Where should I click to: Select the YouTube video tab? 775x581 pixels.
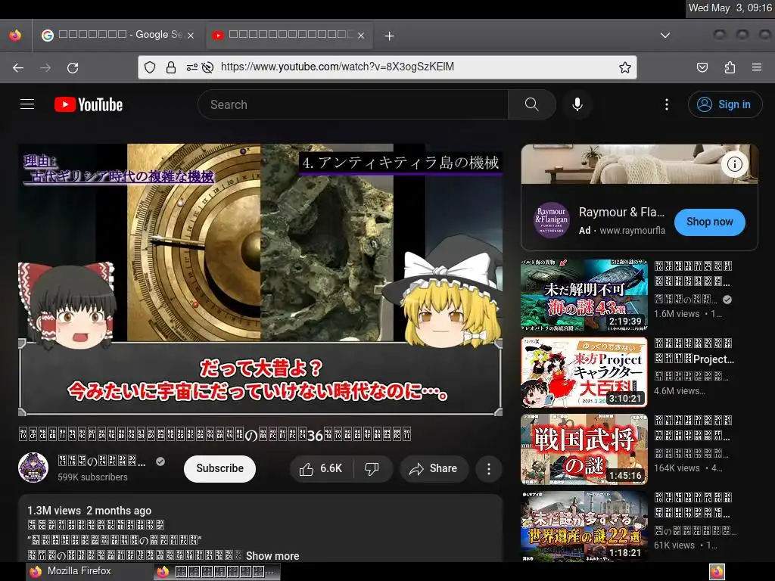point(288,35)
